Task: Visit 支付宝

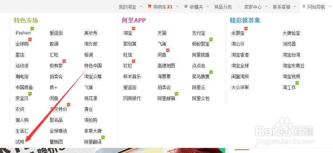Action: 199,33
